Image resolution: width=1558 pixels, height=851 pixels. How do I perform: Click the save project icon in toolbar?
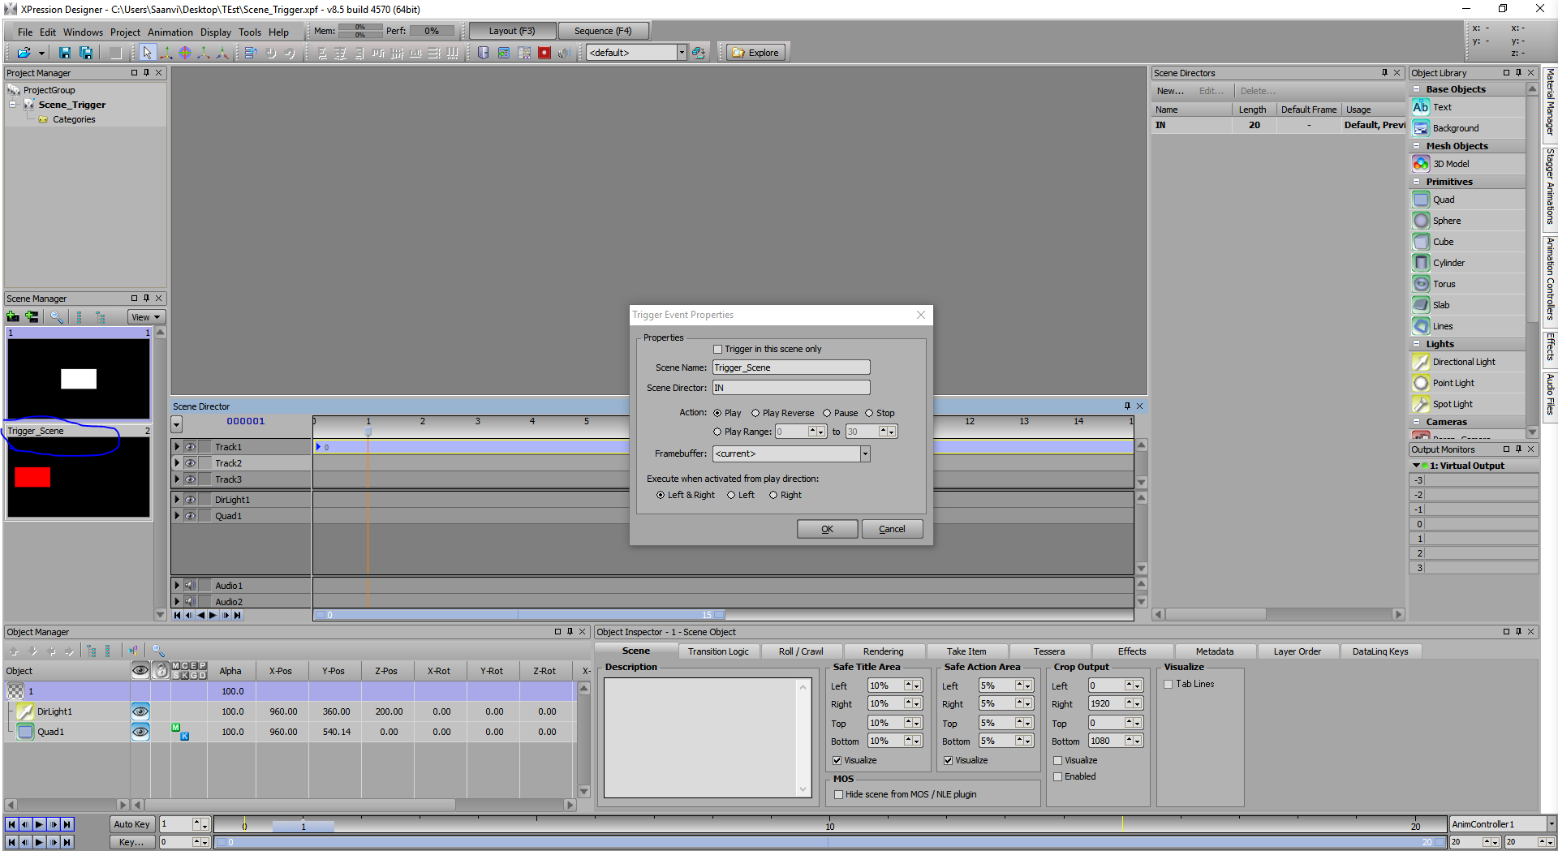tap(65, 53)
